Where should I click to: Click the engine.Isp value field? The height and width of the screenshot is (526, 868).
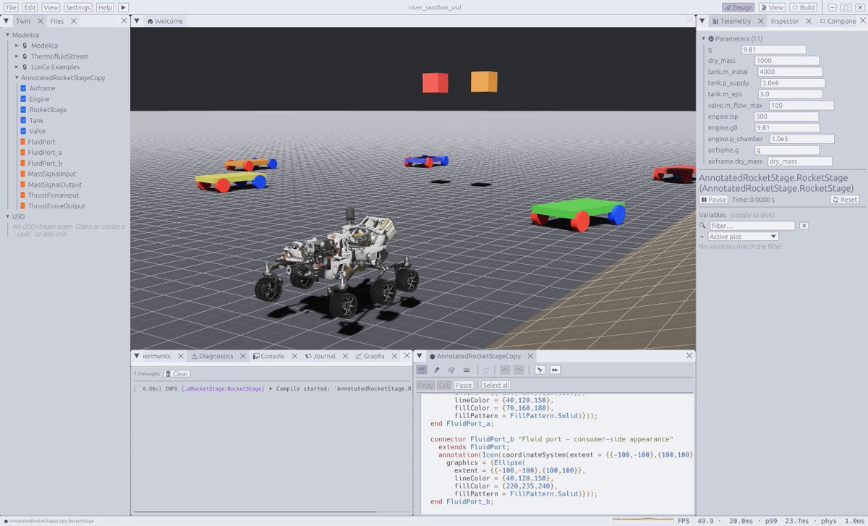tap(786, 116)
